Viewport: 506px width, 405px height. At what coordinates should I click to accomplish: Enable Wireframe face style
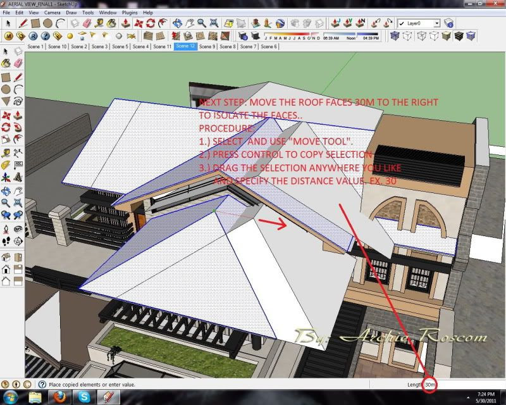click(421, 36)
